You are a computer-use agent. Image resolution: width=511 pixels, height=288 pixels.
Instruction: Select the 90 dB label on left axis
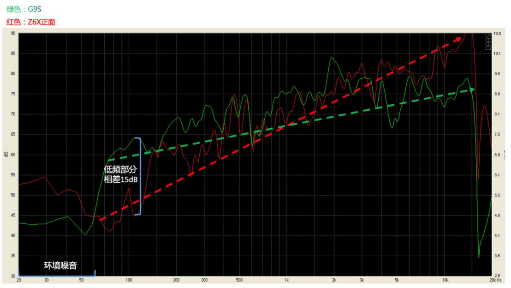pyautogui.click(x=13, y=33)
